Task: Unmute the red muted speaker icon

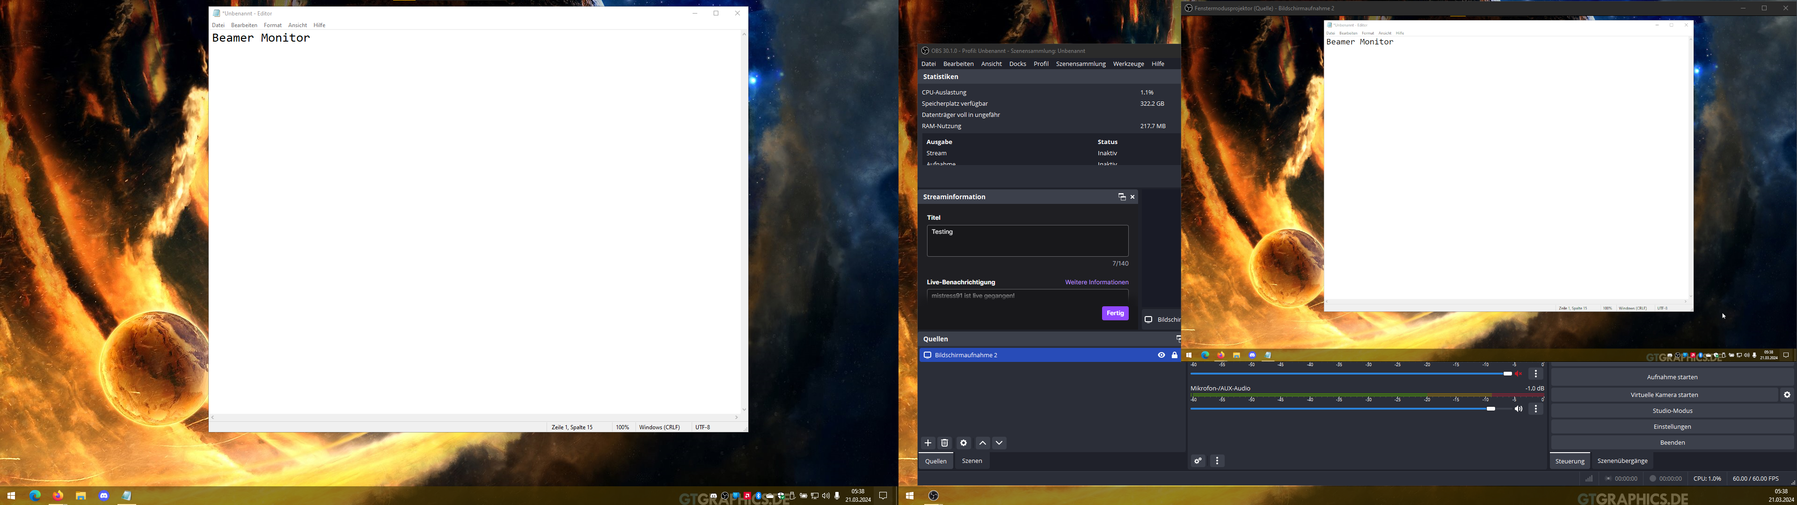Action: pyautogui.click(x=1519, y=374)
